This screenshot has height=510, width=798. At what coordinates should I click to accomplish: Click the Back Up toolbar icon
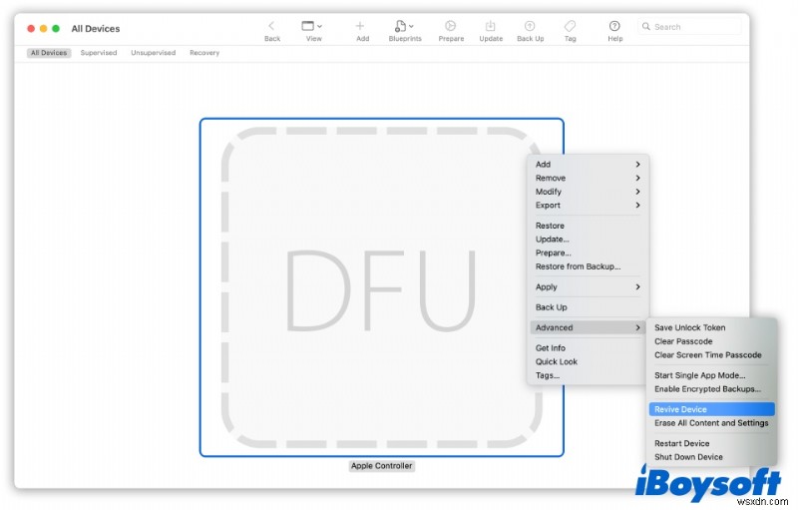coord(530,26)
